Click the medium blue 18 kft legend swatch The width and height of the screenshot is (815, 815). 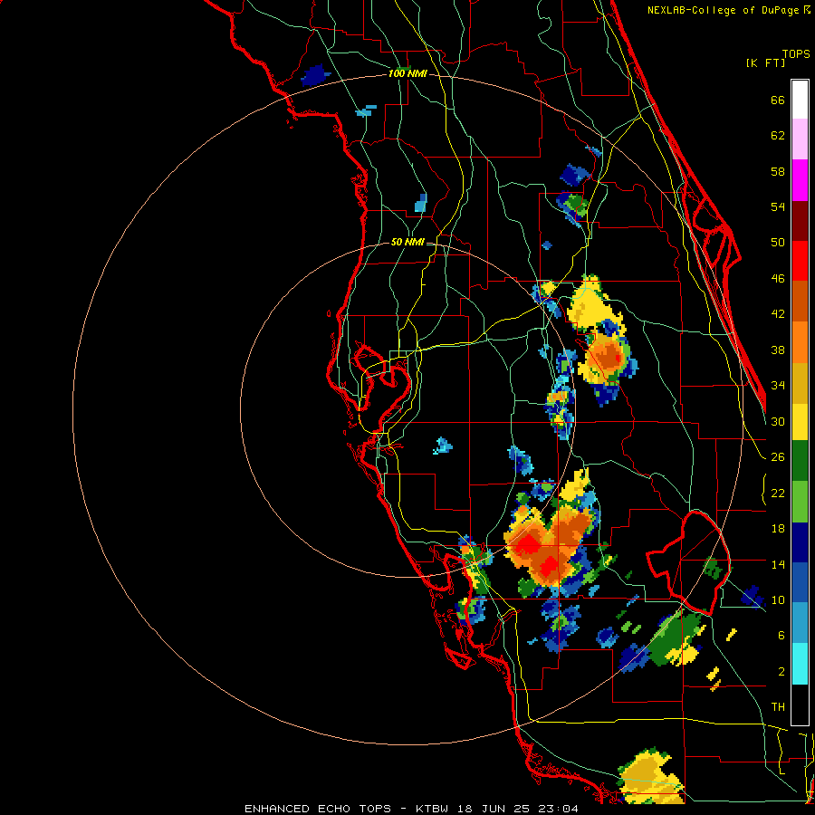click(x=800, y=582)
